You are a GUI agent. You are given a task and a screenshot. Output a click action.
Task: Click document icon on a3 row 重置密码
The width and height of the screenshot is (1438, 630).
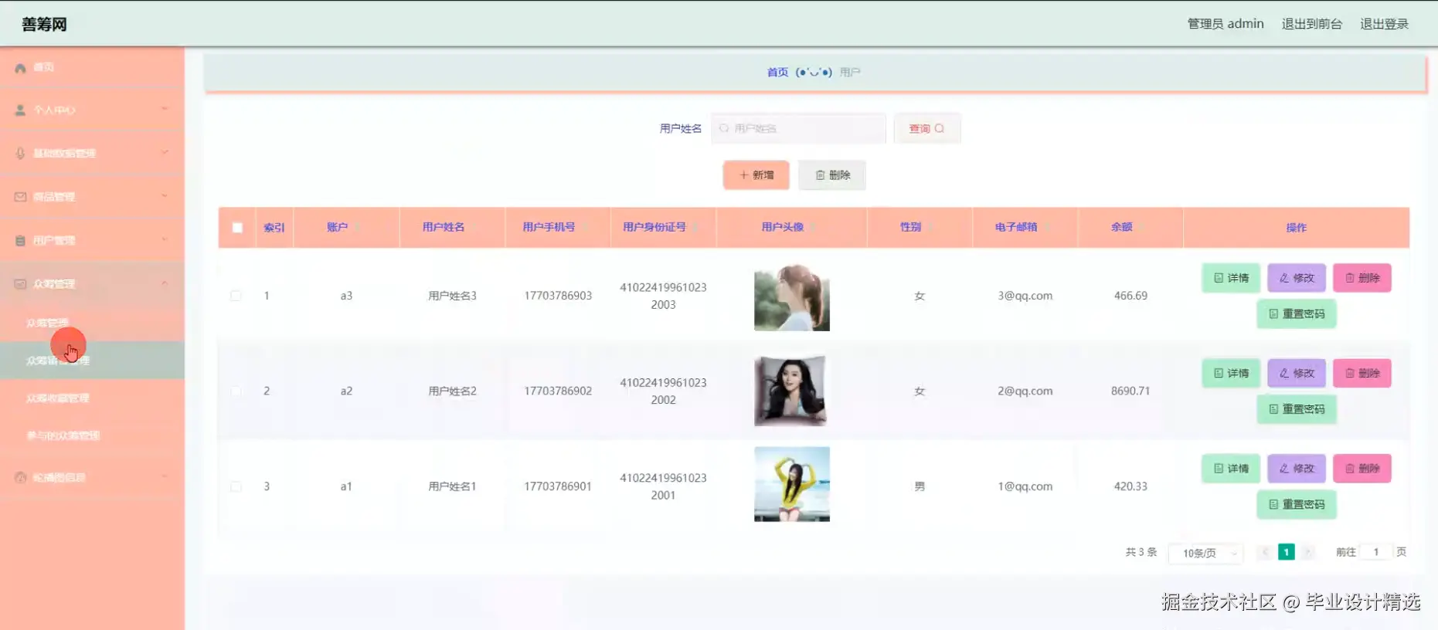pos(1273,314)
